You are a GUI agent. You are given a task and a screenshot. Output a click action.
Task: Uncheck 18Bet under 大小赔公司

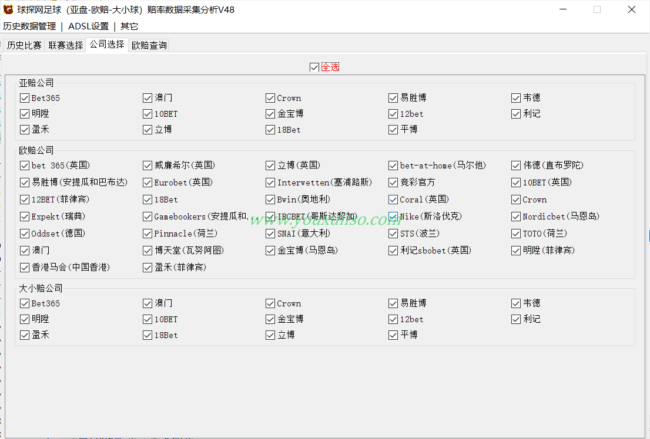pos(147,335)
